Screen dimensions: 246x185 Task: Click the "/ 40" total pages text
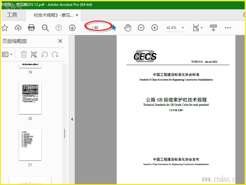(x=95, y=28)
